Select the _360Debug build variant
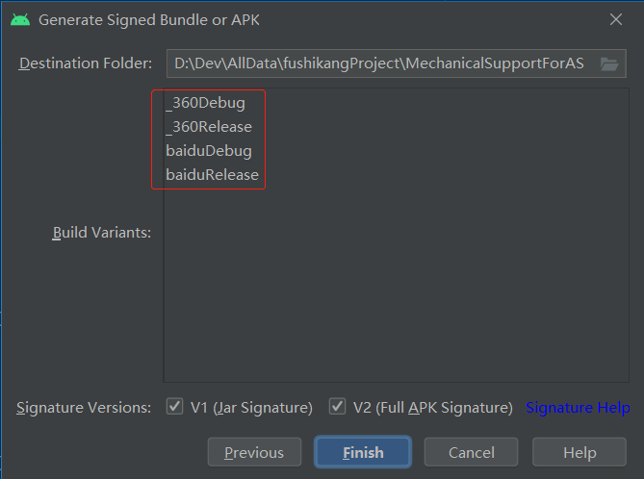Image resolution: width=644 pixels, height=479 pixels. click(x=205, y=103)
